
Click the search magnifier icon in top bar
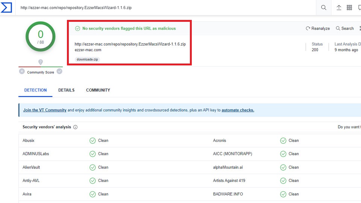click(323, 8)
